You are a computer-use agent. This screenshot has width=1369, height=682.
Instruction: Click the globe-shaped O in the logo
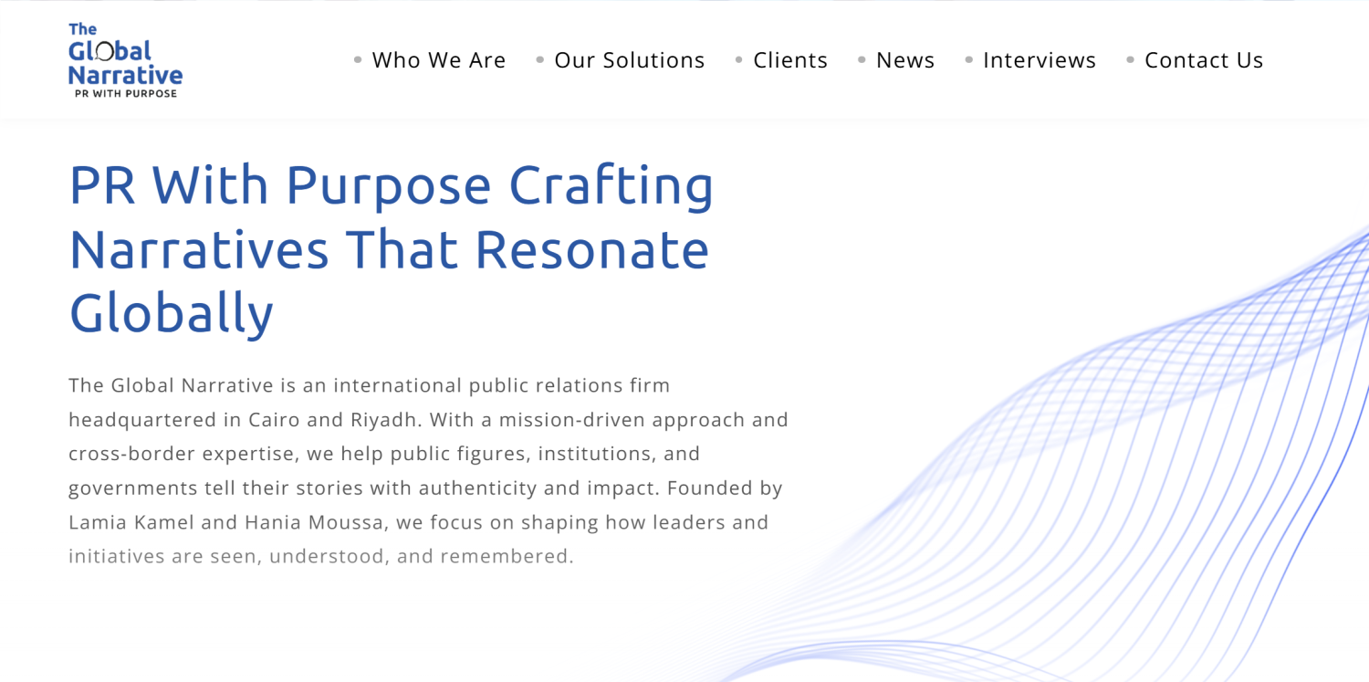(105, 52)
